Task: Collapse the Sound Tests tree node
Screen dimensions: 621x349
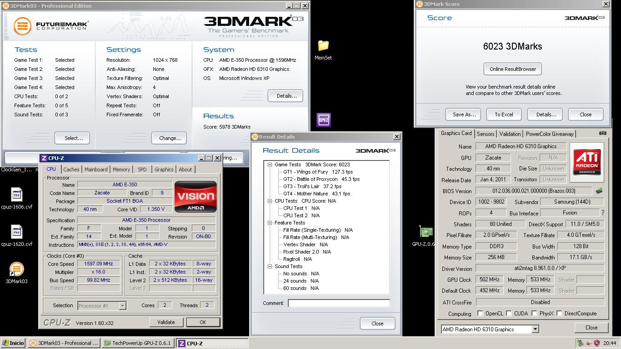Action: point(270,266)
